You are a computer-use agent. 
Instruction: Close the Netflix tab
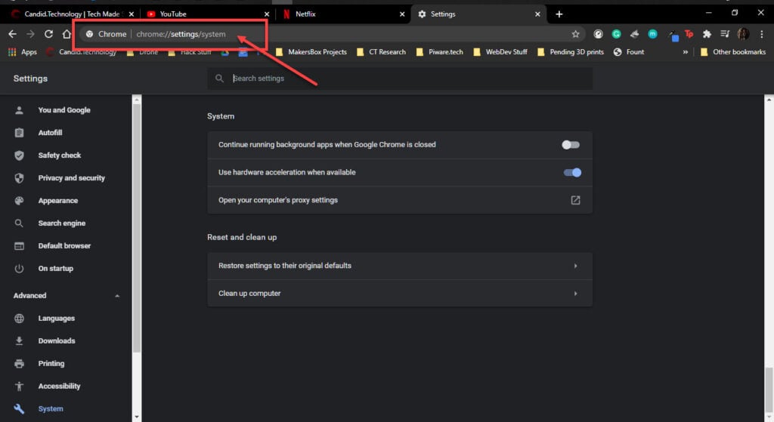click(402, 14)
